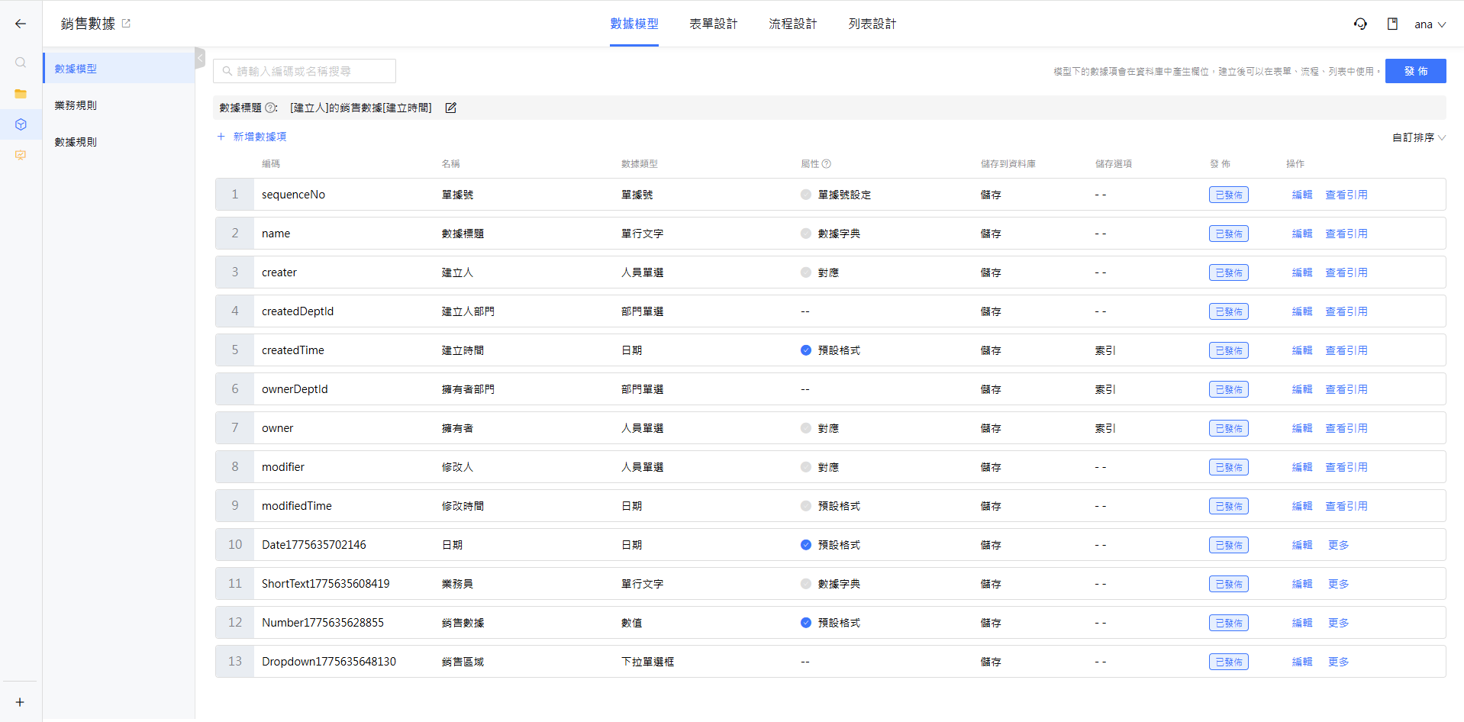Go back using the left arrow icon
The image size is (1464, 722).
click(x=21, y=24)
